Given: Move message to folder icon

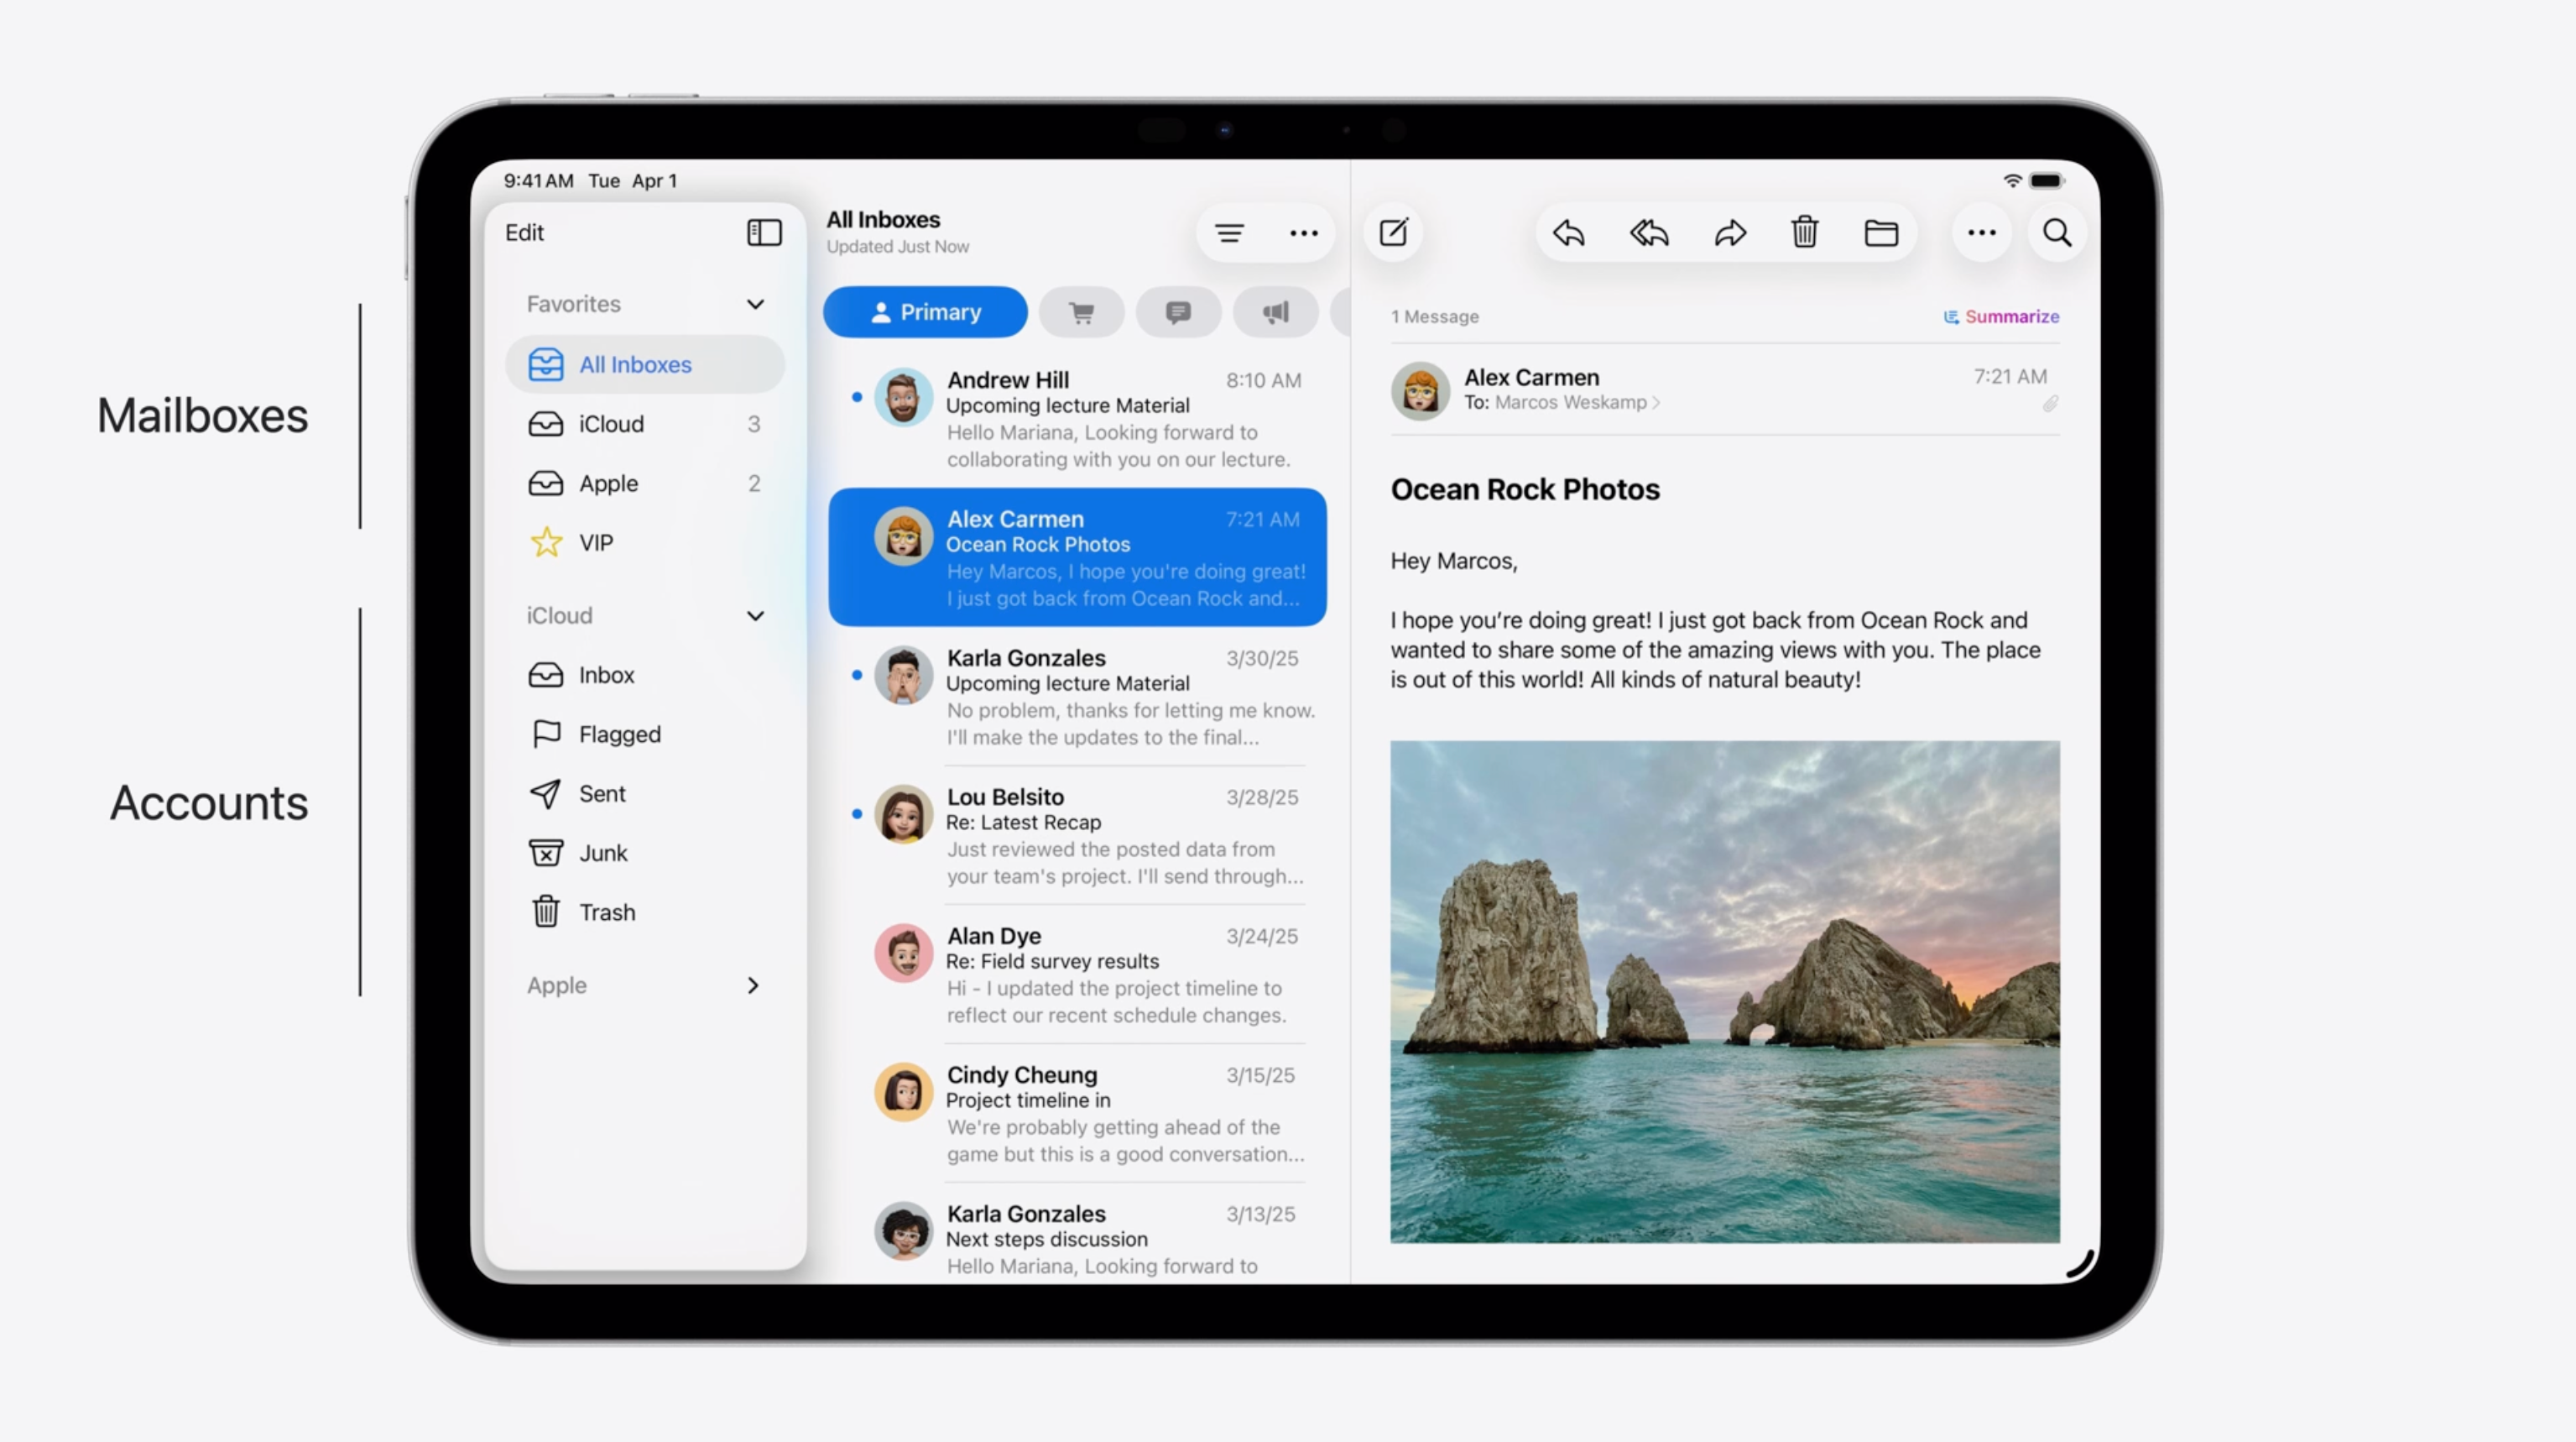Looking at the screenshot, I should [1881, 233].
